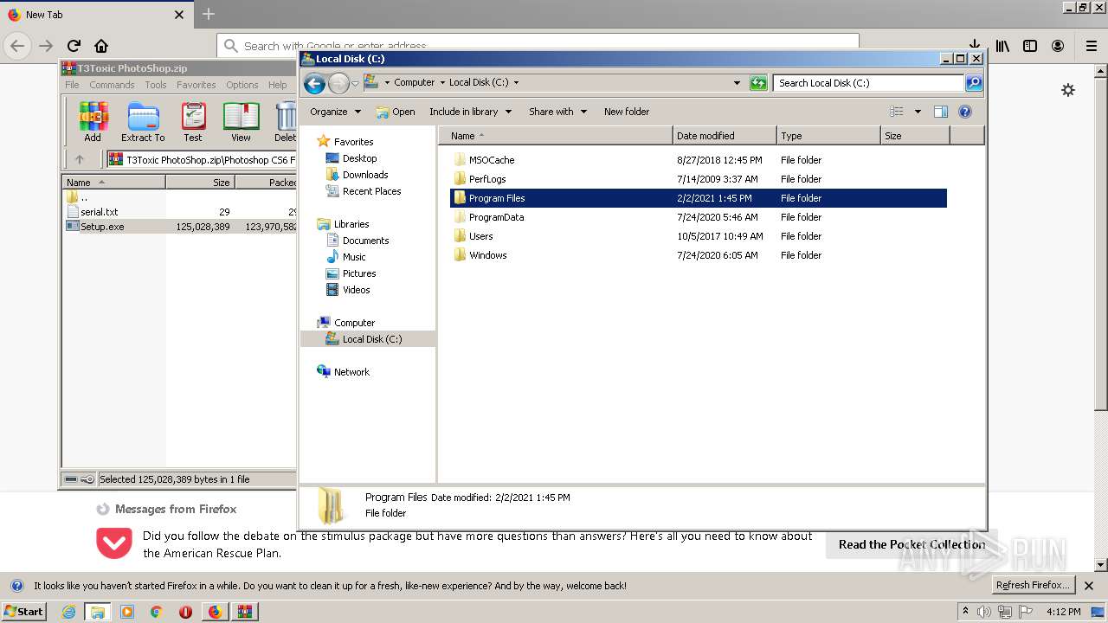Open Internet Explorer in taskbar
Viewport: 1108px width, 623px height.
[68, 612]
